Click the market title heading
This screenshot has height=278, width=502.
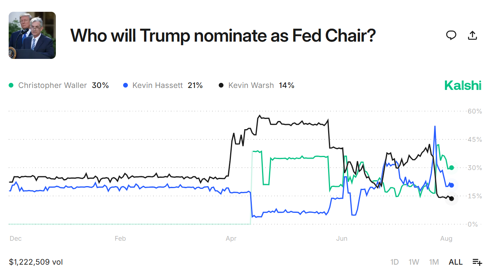click(x=223, y=35)
